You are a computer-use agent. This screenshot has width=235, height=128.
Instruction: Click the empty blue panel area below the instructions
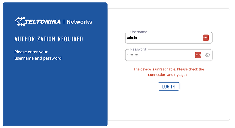(x=55, y=93)
